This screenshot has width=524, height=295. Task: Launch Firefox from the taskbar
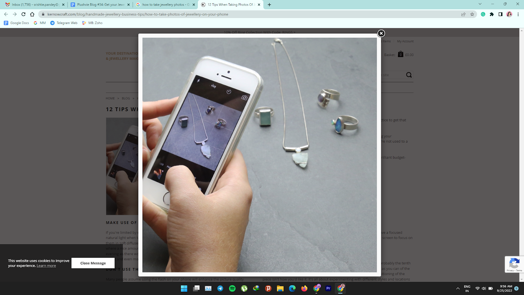point(304,288)
